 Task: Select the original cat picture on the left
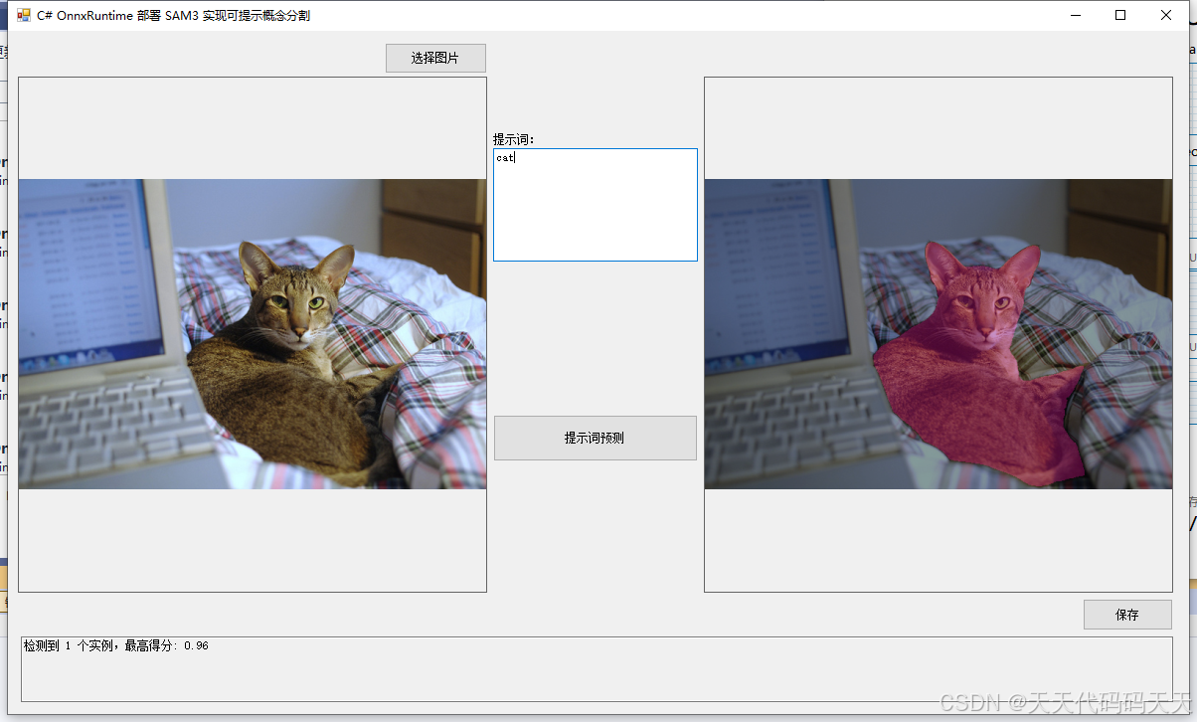(x=253, y=334)
